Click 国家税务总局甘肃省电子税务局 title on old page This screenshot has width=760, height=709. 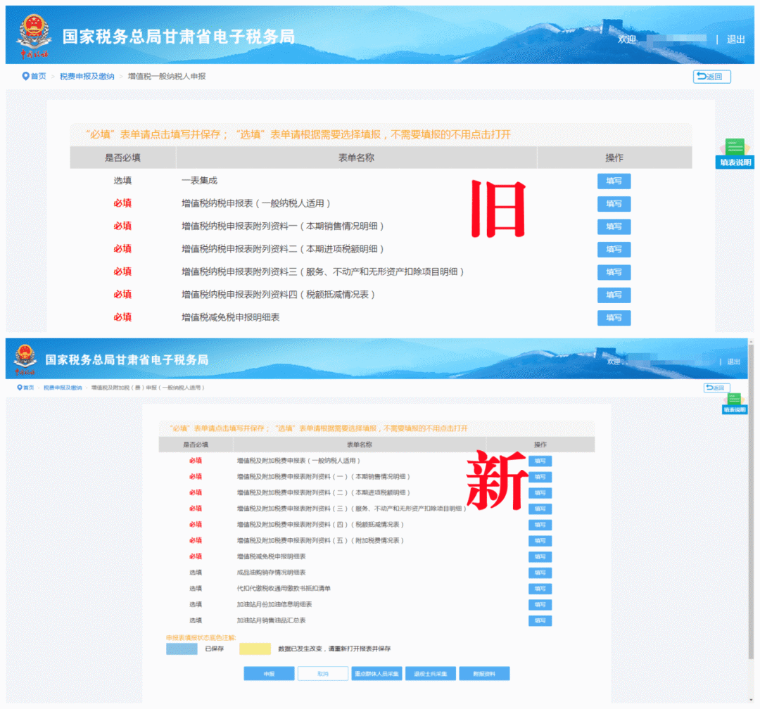point(179,37)
